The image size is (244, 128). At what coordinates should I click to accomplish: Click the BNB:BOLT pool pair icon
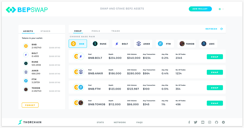tap(79, 56)
